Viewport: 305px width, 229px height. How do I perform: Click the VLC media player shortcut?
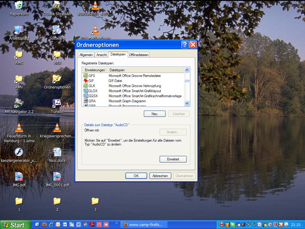click(x=95, y=31)
